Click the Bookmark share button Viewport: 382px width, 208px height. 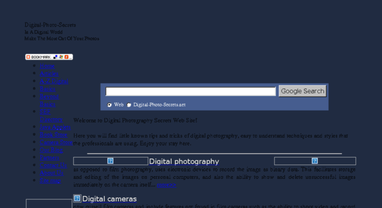[x=49, y=57]
